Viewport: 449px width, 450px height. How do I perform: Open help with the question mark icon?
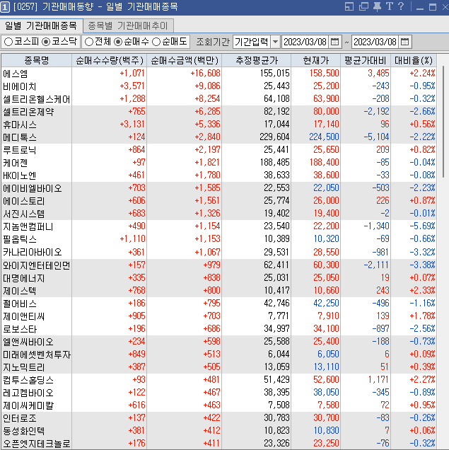coord(401,6)
